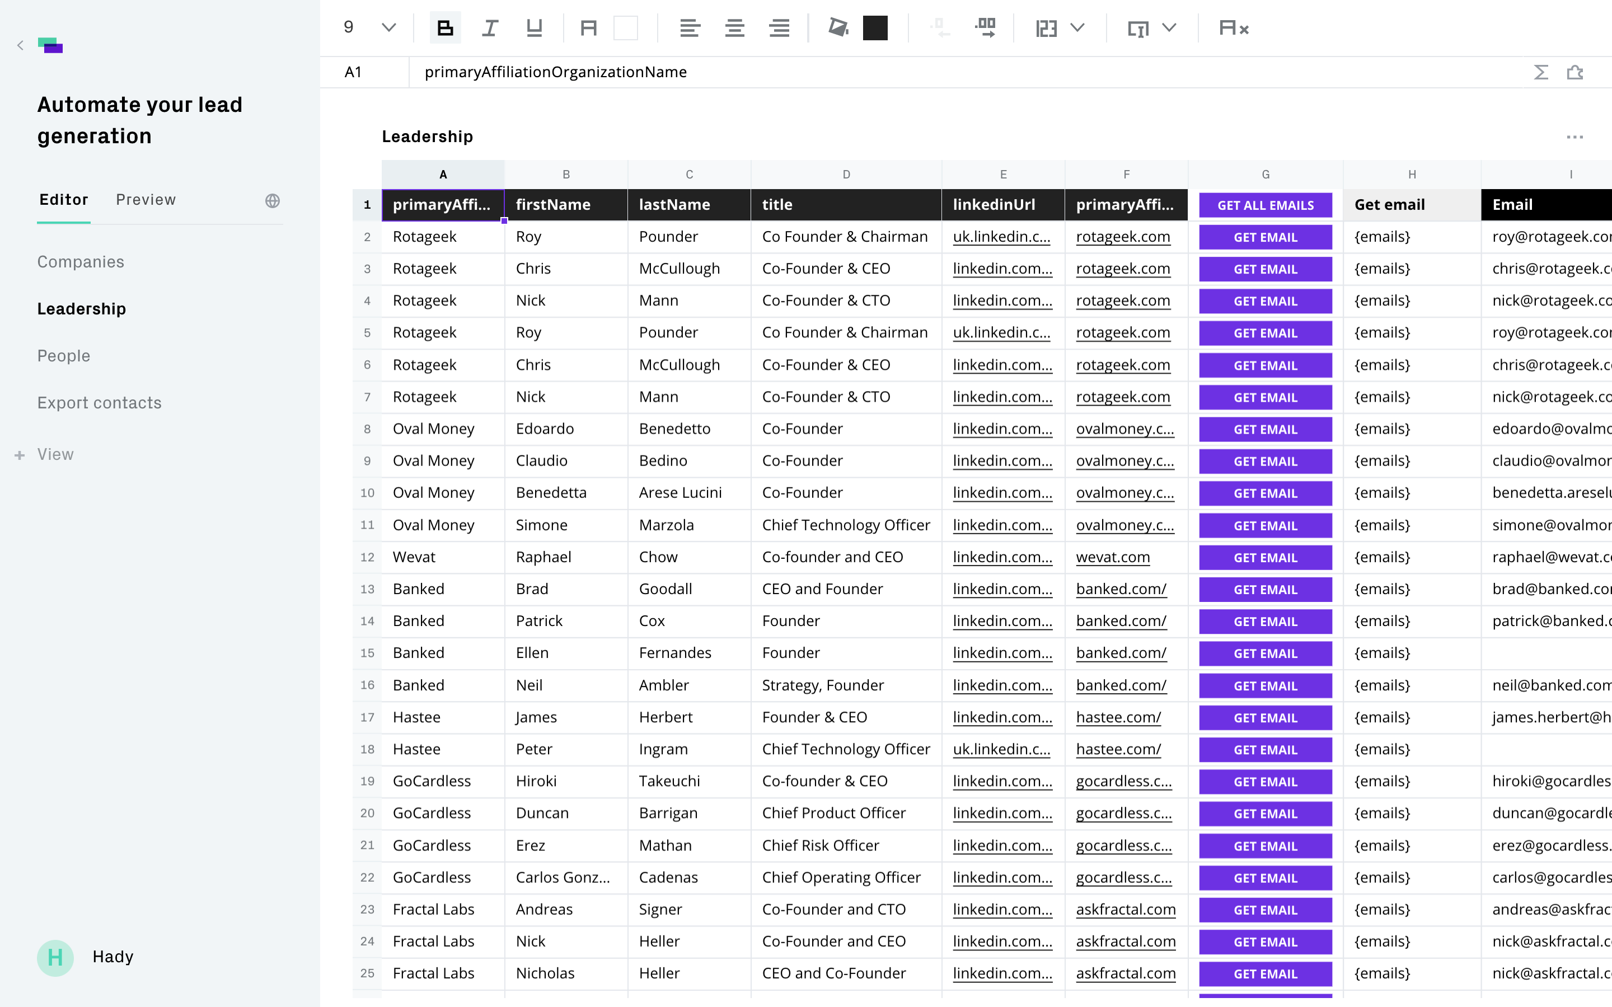Select the 'Carlos Gonz...' cell

[565, 877]
